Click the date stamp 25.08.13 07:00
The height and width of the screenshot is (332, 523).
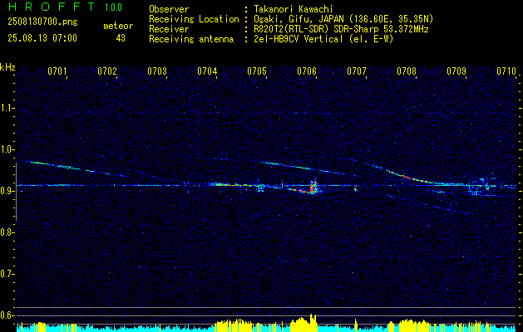pos(42,38)
